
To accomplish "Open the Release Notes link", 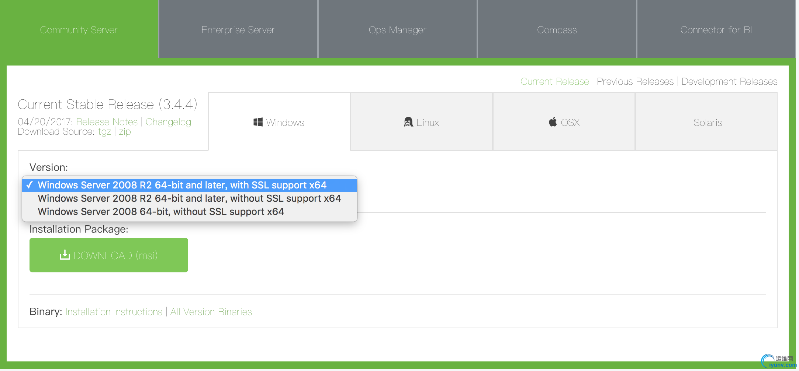I will coord(107,122).
